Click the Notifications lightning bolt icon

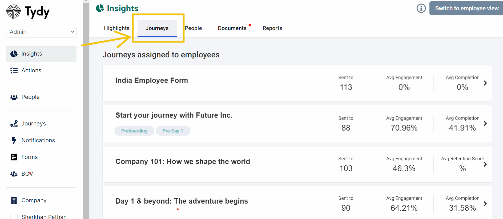14,140
